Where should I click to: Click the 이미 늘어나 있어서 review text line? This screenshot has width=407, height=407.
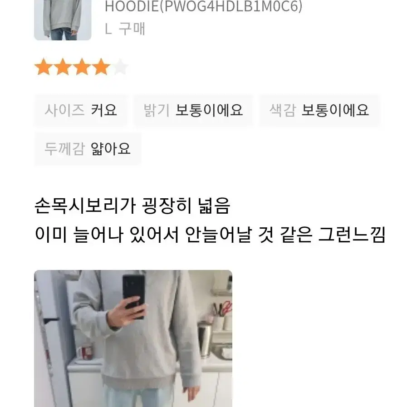coord(210,235)
